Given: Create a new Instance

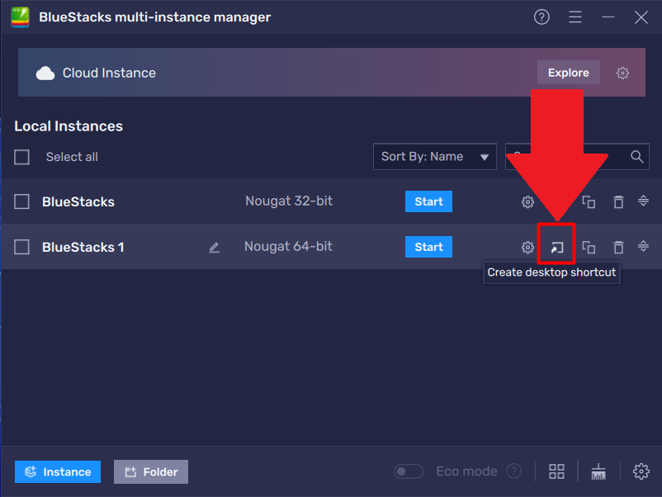Looking at the screenshot, I should pos(58,471).
